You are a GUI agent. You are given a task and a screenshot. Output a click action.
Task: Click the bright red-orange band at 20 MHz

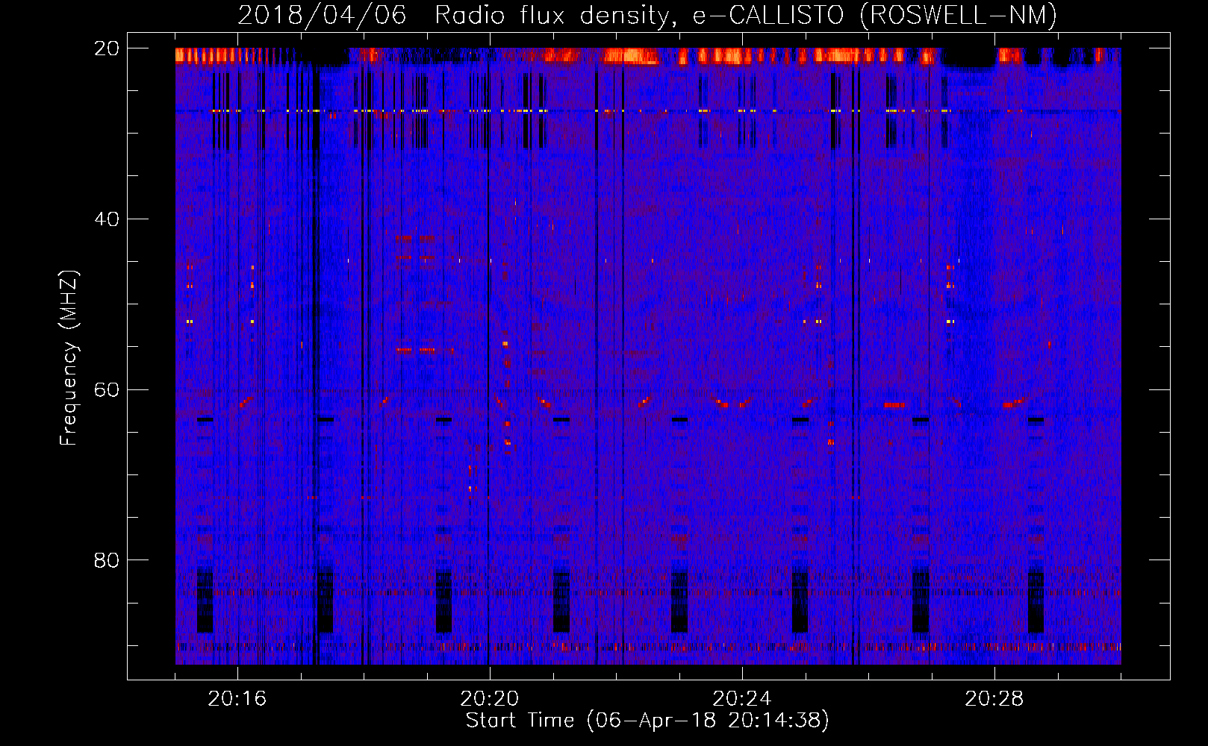[631, 56]
